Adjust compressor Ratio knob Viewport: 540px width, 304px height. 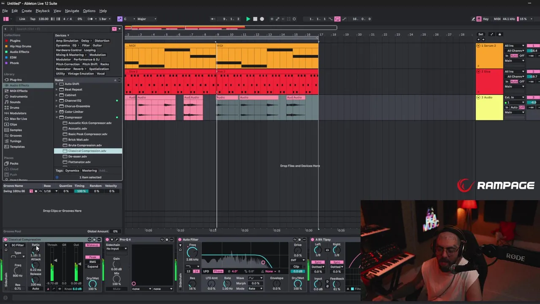pyautogui.click(x=35, y=250)
